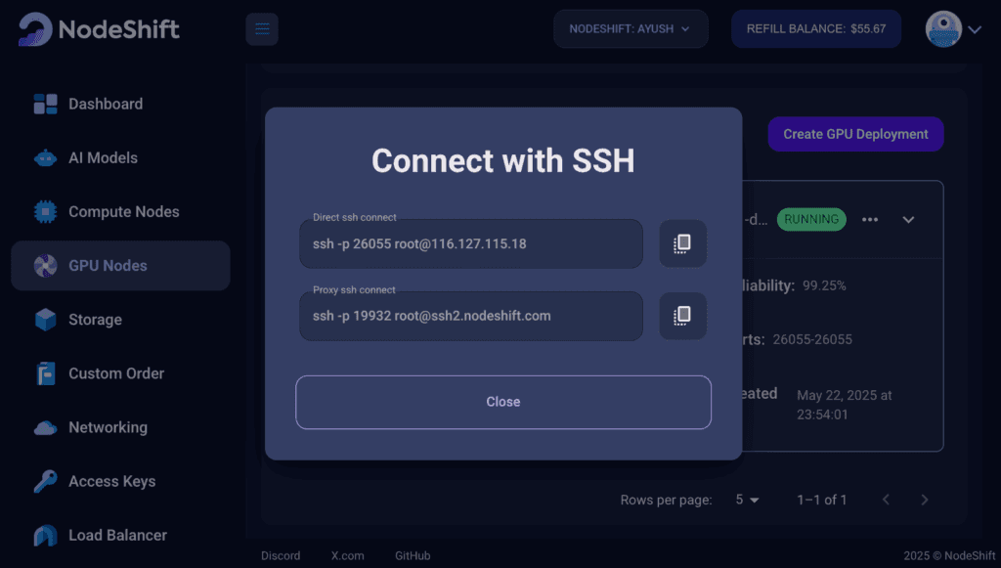The width and height of the screenshot is (1001, 568).
Task: Expand the user avatar account menu
Action: [x=953, y=29]
